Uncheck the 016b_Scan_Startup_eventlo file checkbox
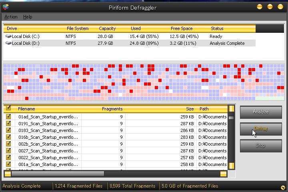The image size is (288, 192). coord(8,137)
